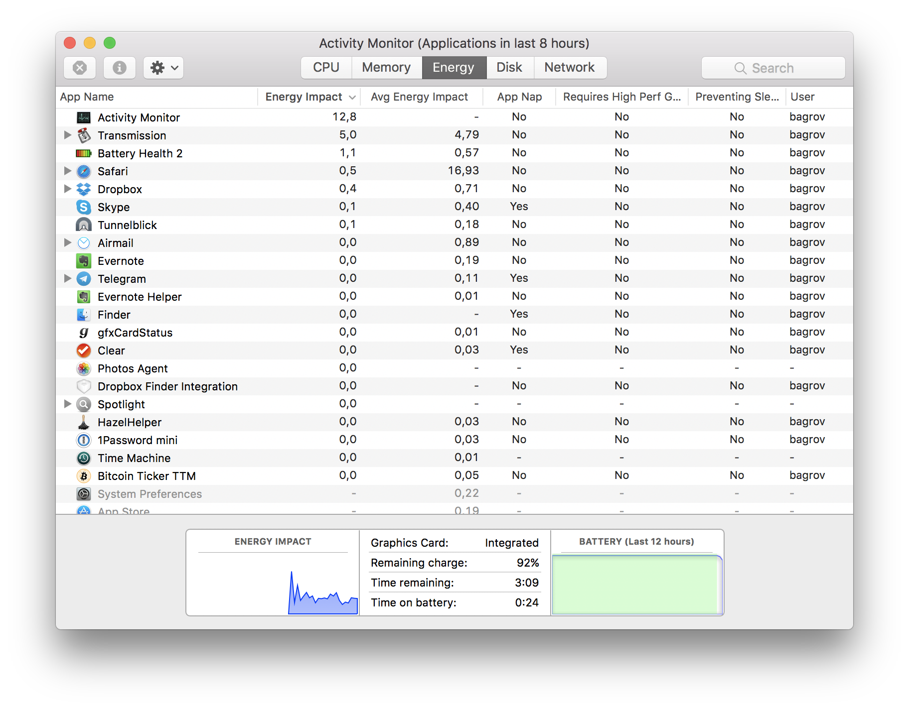
Task: Click the Time Machine clock icon
Action: [x=84, y=458]
